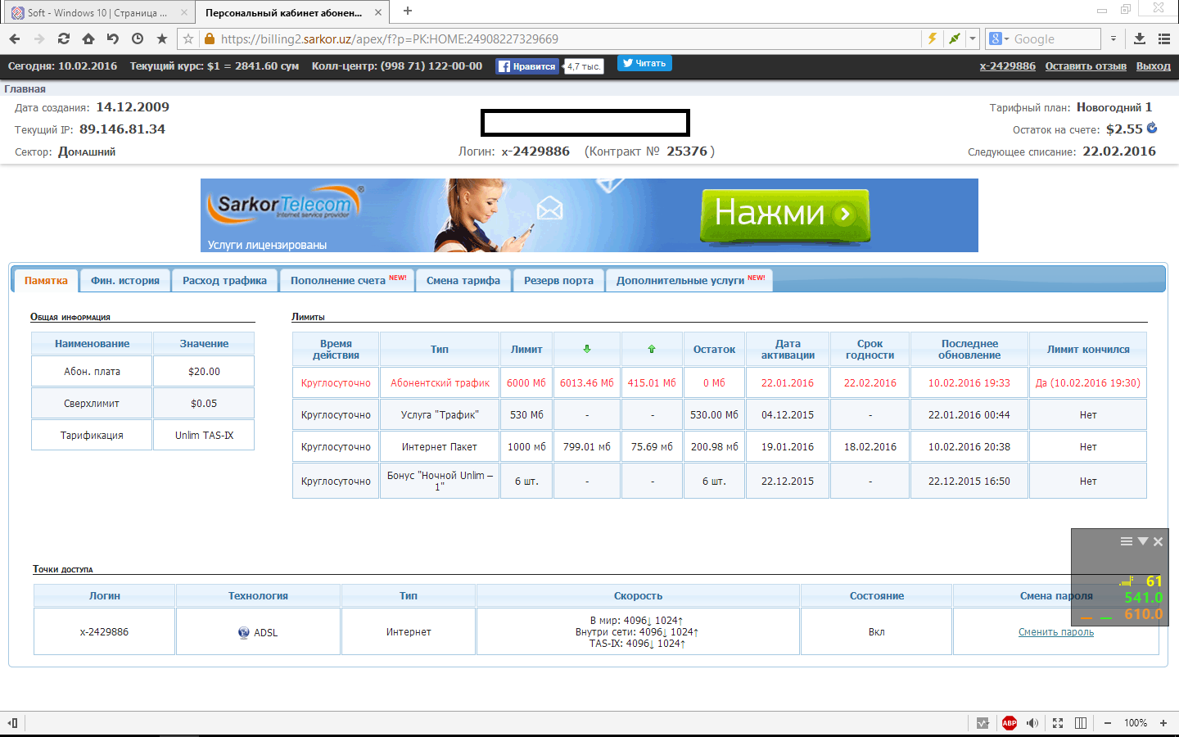Click the 'Главная' breadcrumb
Screen dimensions: 1179x737
coord(25,89)
